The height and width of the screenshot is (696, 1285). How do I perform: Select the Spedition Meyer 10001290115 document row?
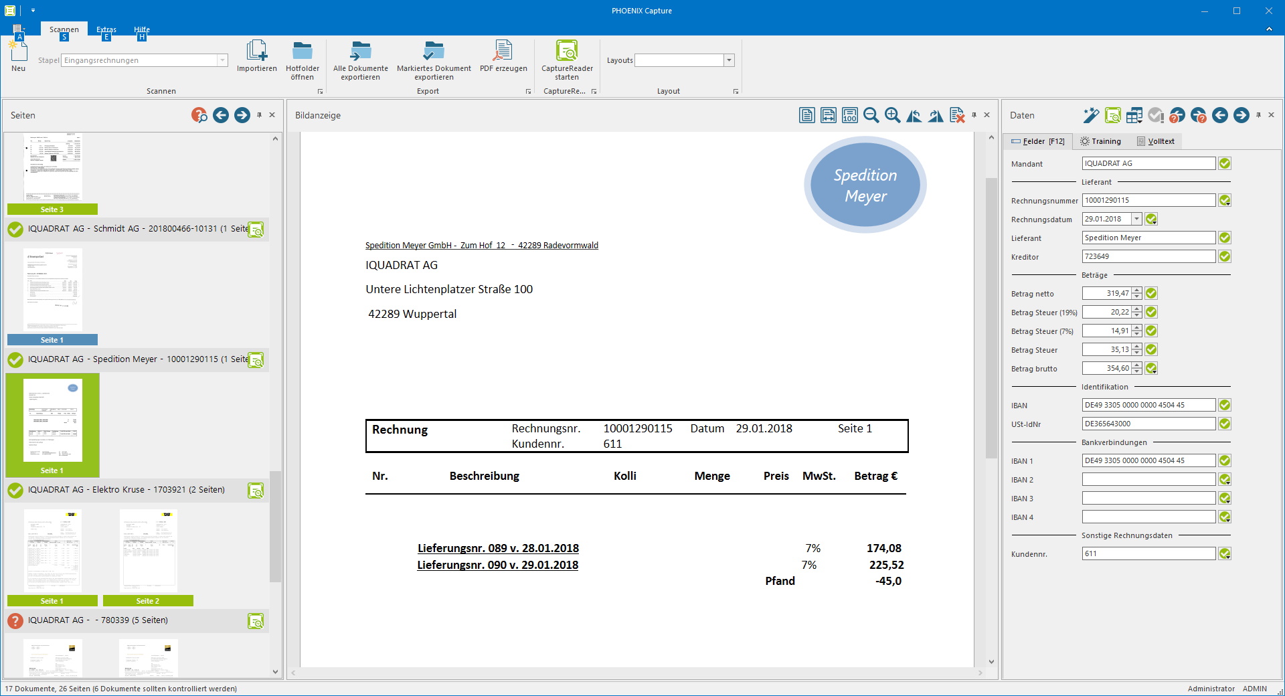point(137,359)
